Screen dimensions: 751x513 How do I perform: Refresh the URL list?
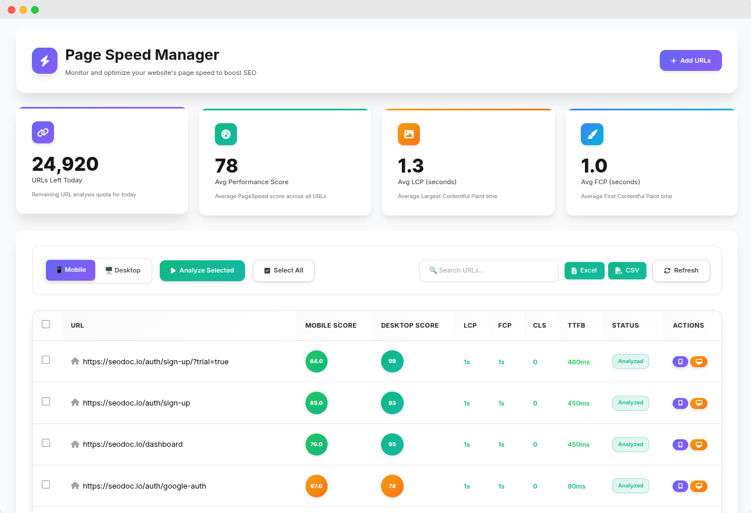681,271
